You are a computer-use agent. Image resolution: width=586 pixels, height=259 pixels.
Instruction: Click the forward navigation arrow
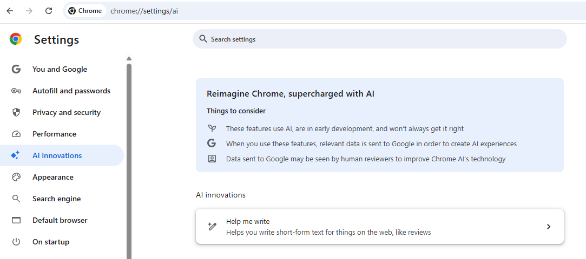pyautogui.click(x=29, y=11)
